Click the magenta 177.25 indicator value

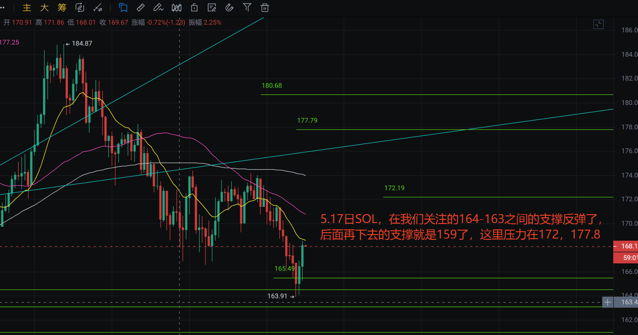[x=9, y=42]
